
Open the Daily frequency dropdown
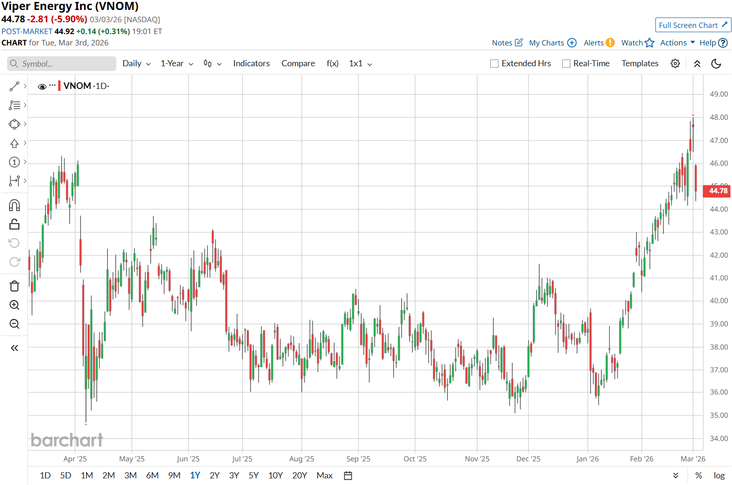coord(136,63)
